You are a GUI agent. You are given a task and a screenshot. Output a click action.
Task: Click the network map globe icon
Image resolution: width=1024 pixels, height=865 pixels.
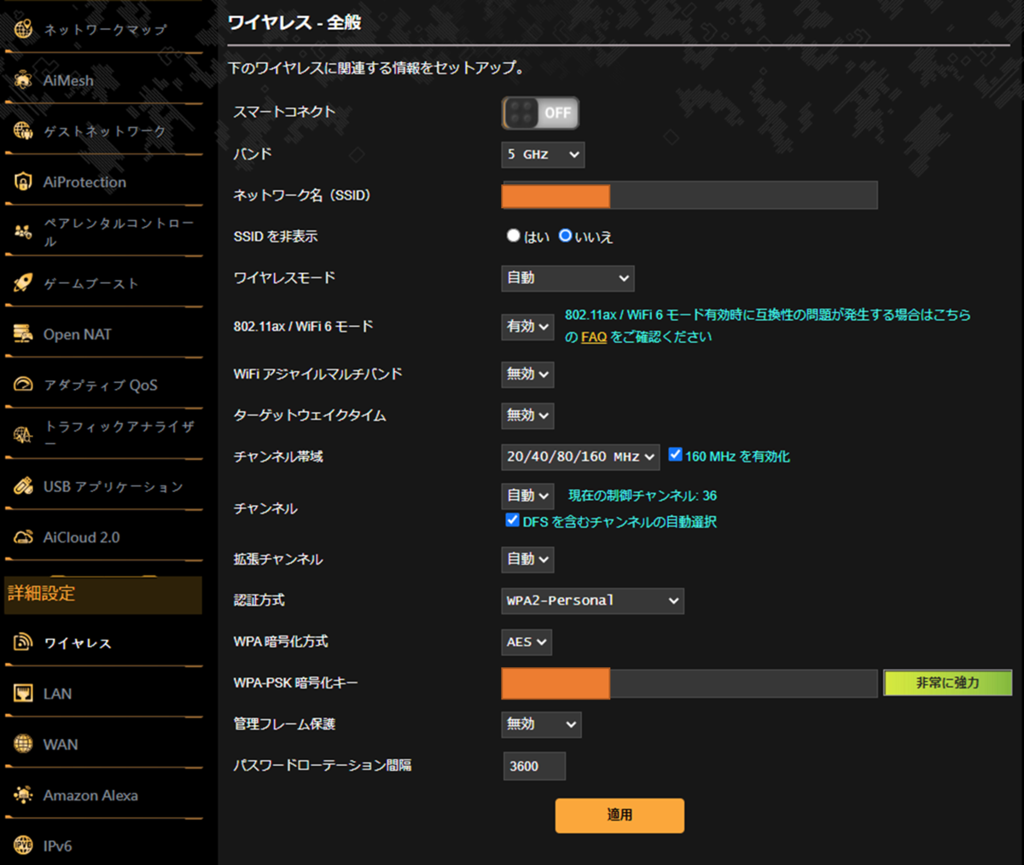click(x=23, y=29)
